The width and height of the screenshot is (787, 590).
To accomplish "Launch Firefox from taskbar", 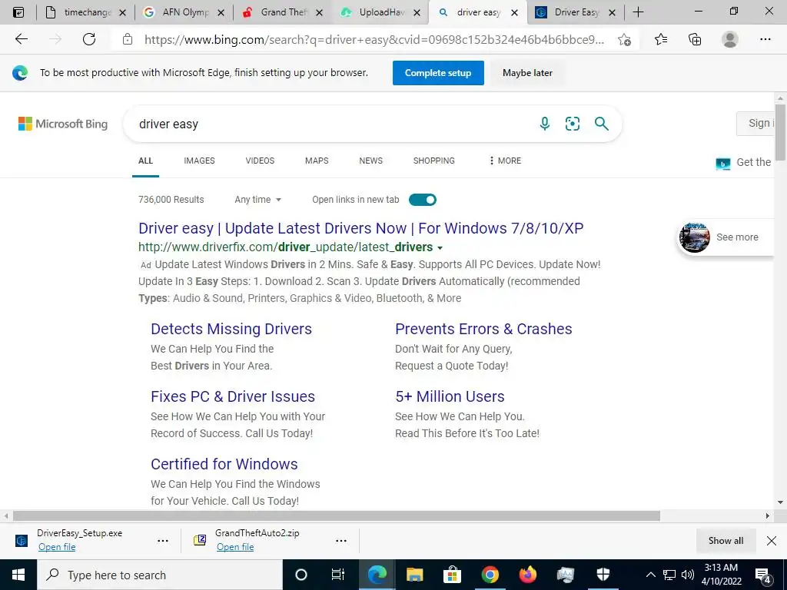I will (527, 575).
